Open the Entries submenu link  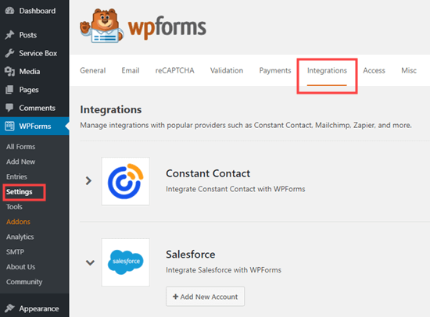coord(16,176)
